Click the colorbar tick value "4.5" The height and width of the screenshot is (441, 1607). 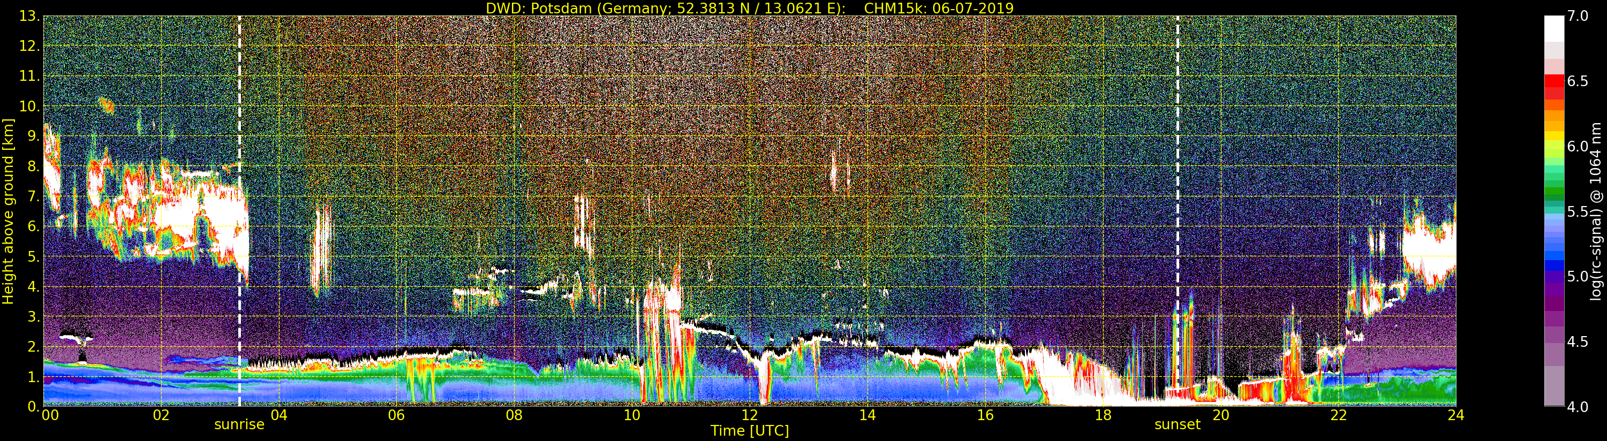(1578, 342)
